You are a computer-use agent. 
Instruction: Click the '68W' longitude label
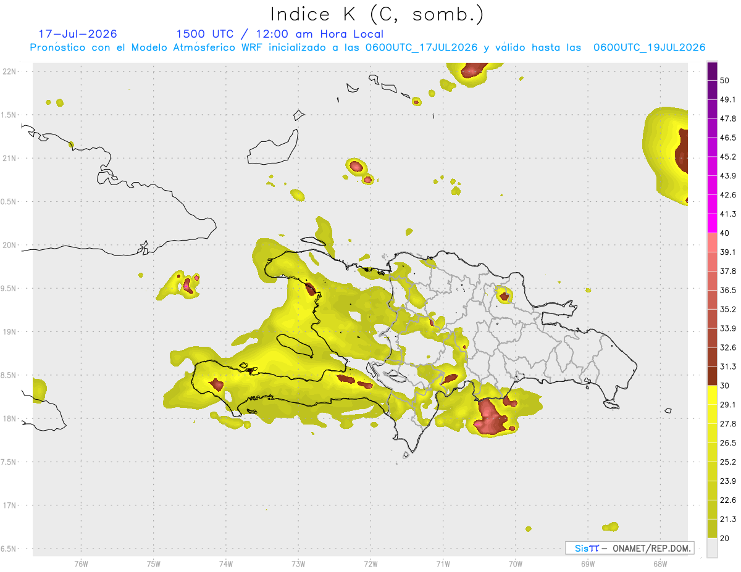[x=660, y=564]
